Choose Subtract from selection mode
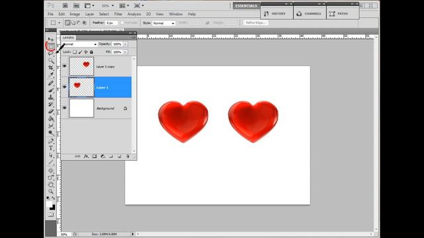The image size is (424, 238). pyautogui.click(x=79, y=22)
